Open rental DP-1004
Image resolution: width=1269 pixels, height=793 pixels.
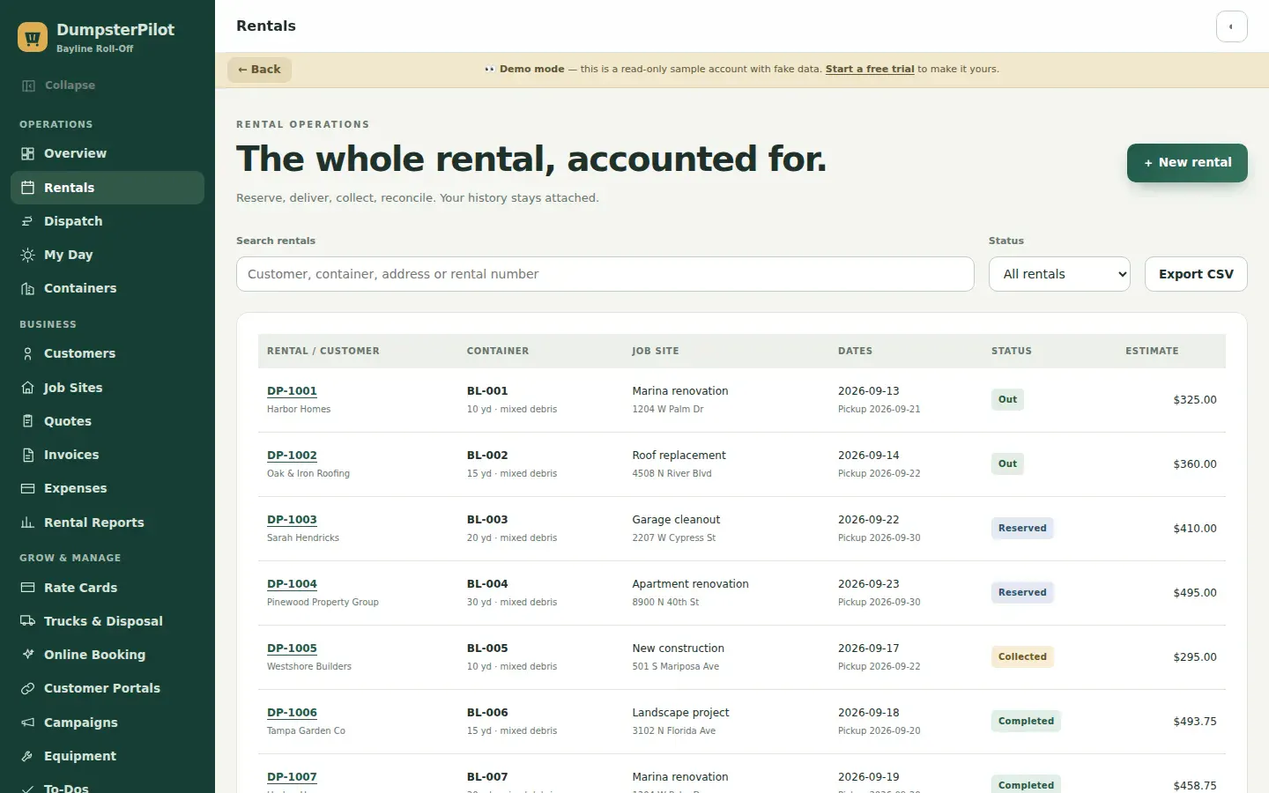pyautogui.click(x=292, y=584)
